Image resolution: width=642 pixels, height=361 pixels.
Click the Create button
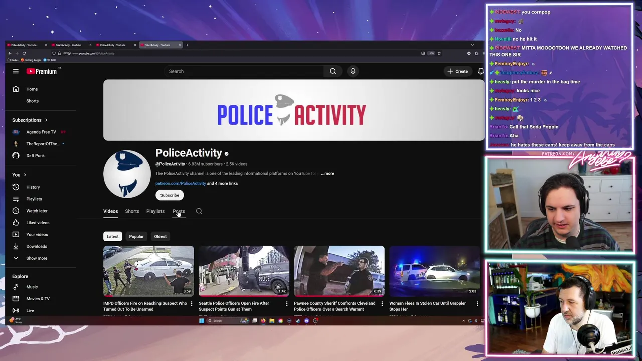coord(458,71)
